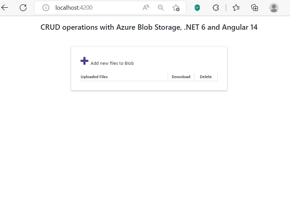Open the Read aloud icon
This screenshot has height=205, width=290.
[146, 8]
